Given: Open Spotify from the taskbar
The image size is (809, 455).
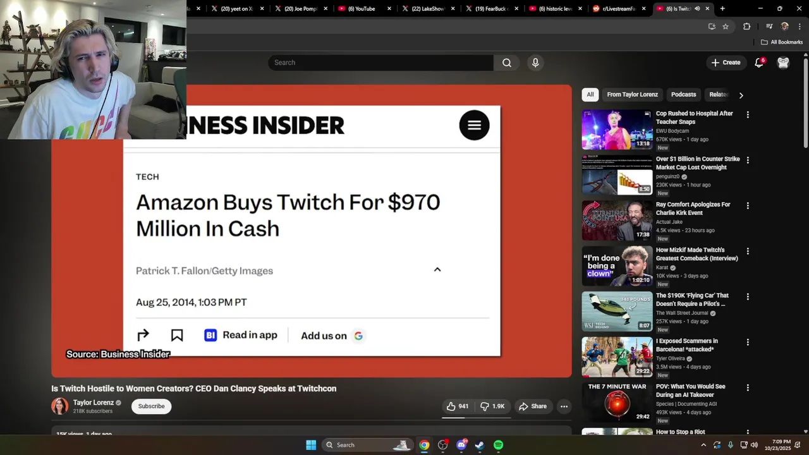Looking at the screenshot, I should click(499, 445).
